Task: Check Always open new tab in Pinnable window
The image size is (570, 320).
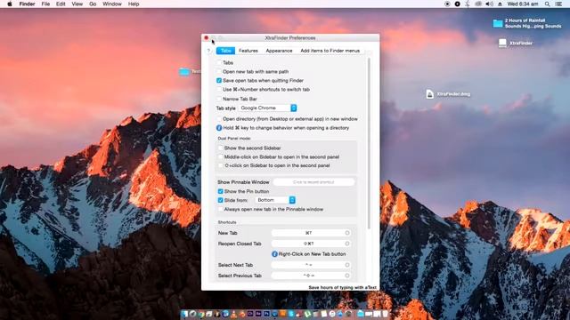Action: tap(220, 210)
